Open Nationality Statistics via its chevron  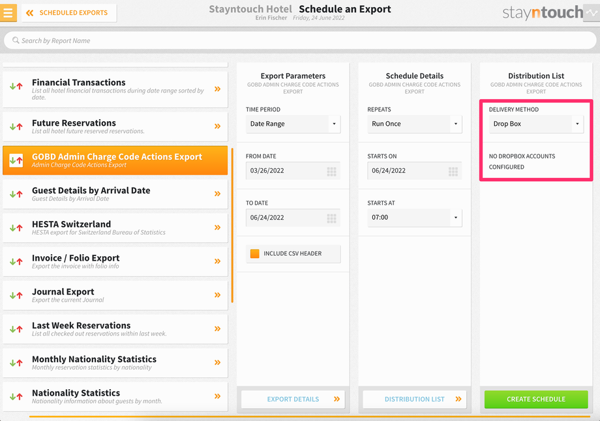217,396
